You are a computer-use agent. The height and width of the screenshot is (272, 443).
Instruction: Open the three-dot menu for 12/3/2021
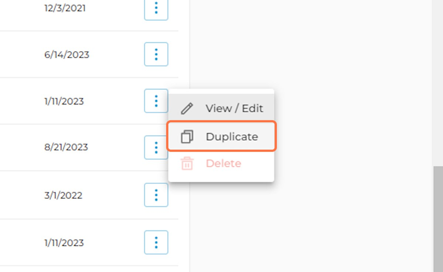click(156, 9)
